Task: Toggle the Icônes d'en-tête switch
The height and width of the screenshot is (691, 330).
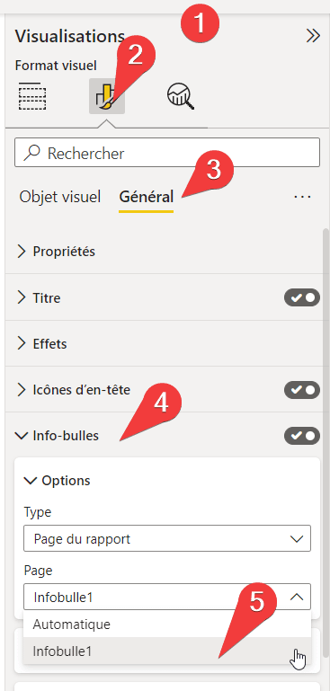Action: [302, 390]
